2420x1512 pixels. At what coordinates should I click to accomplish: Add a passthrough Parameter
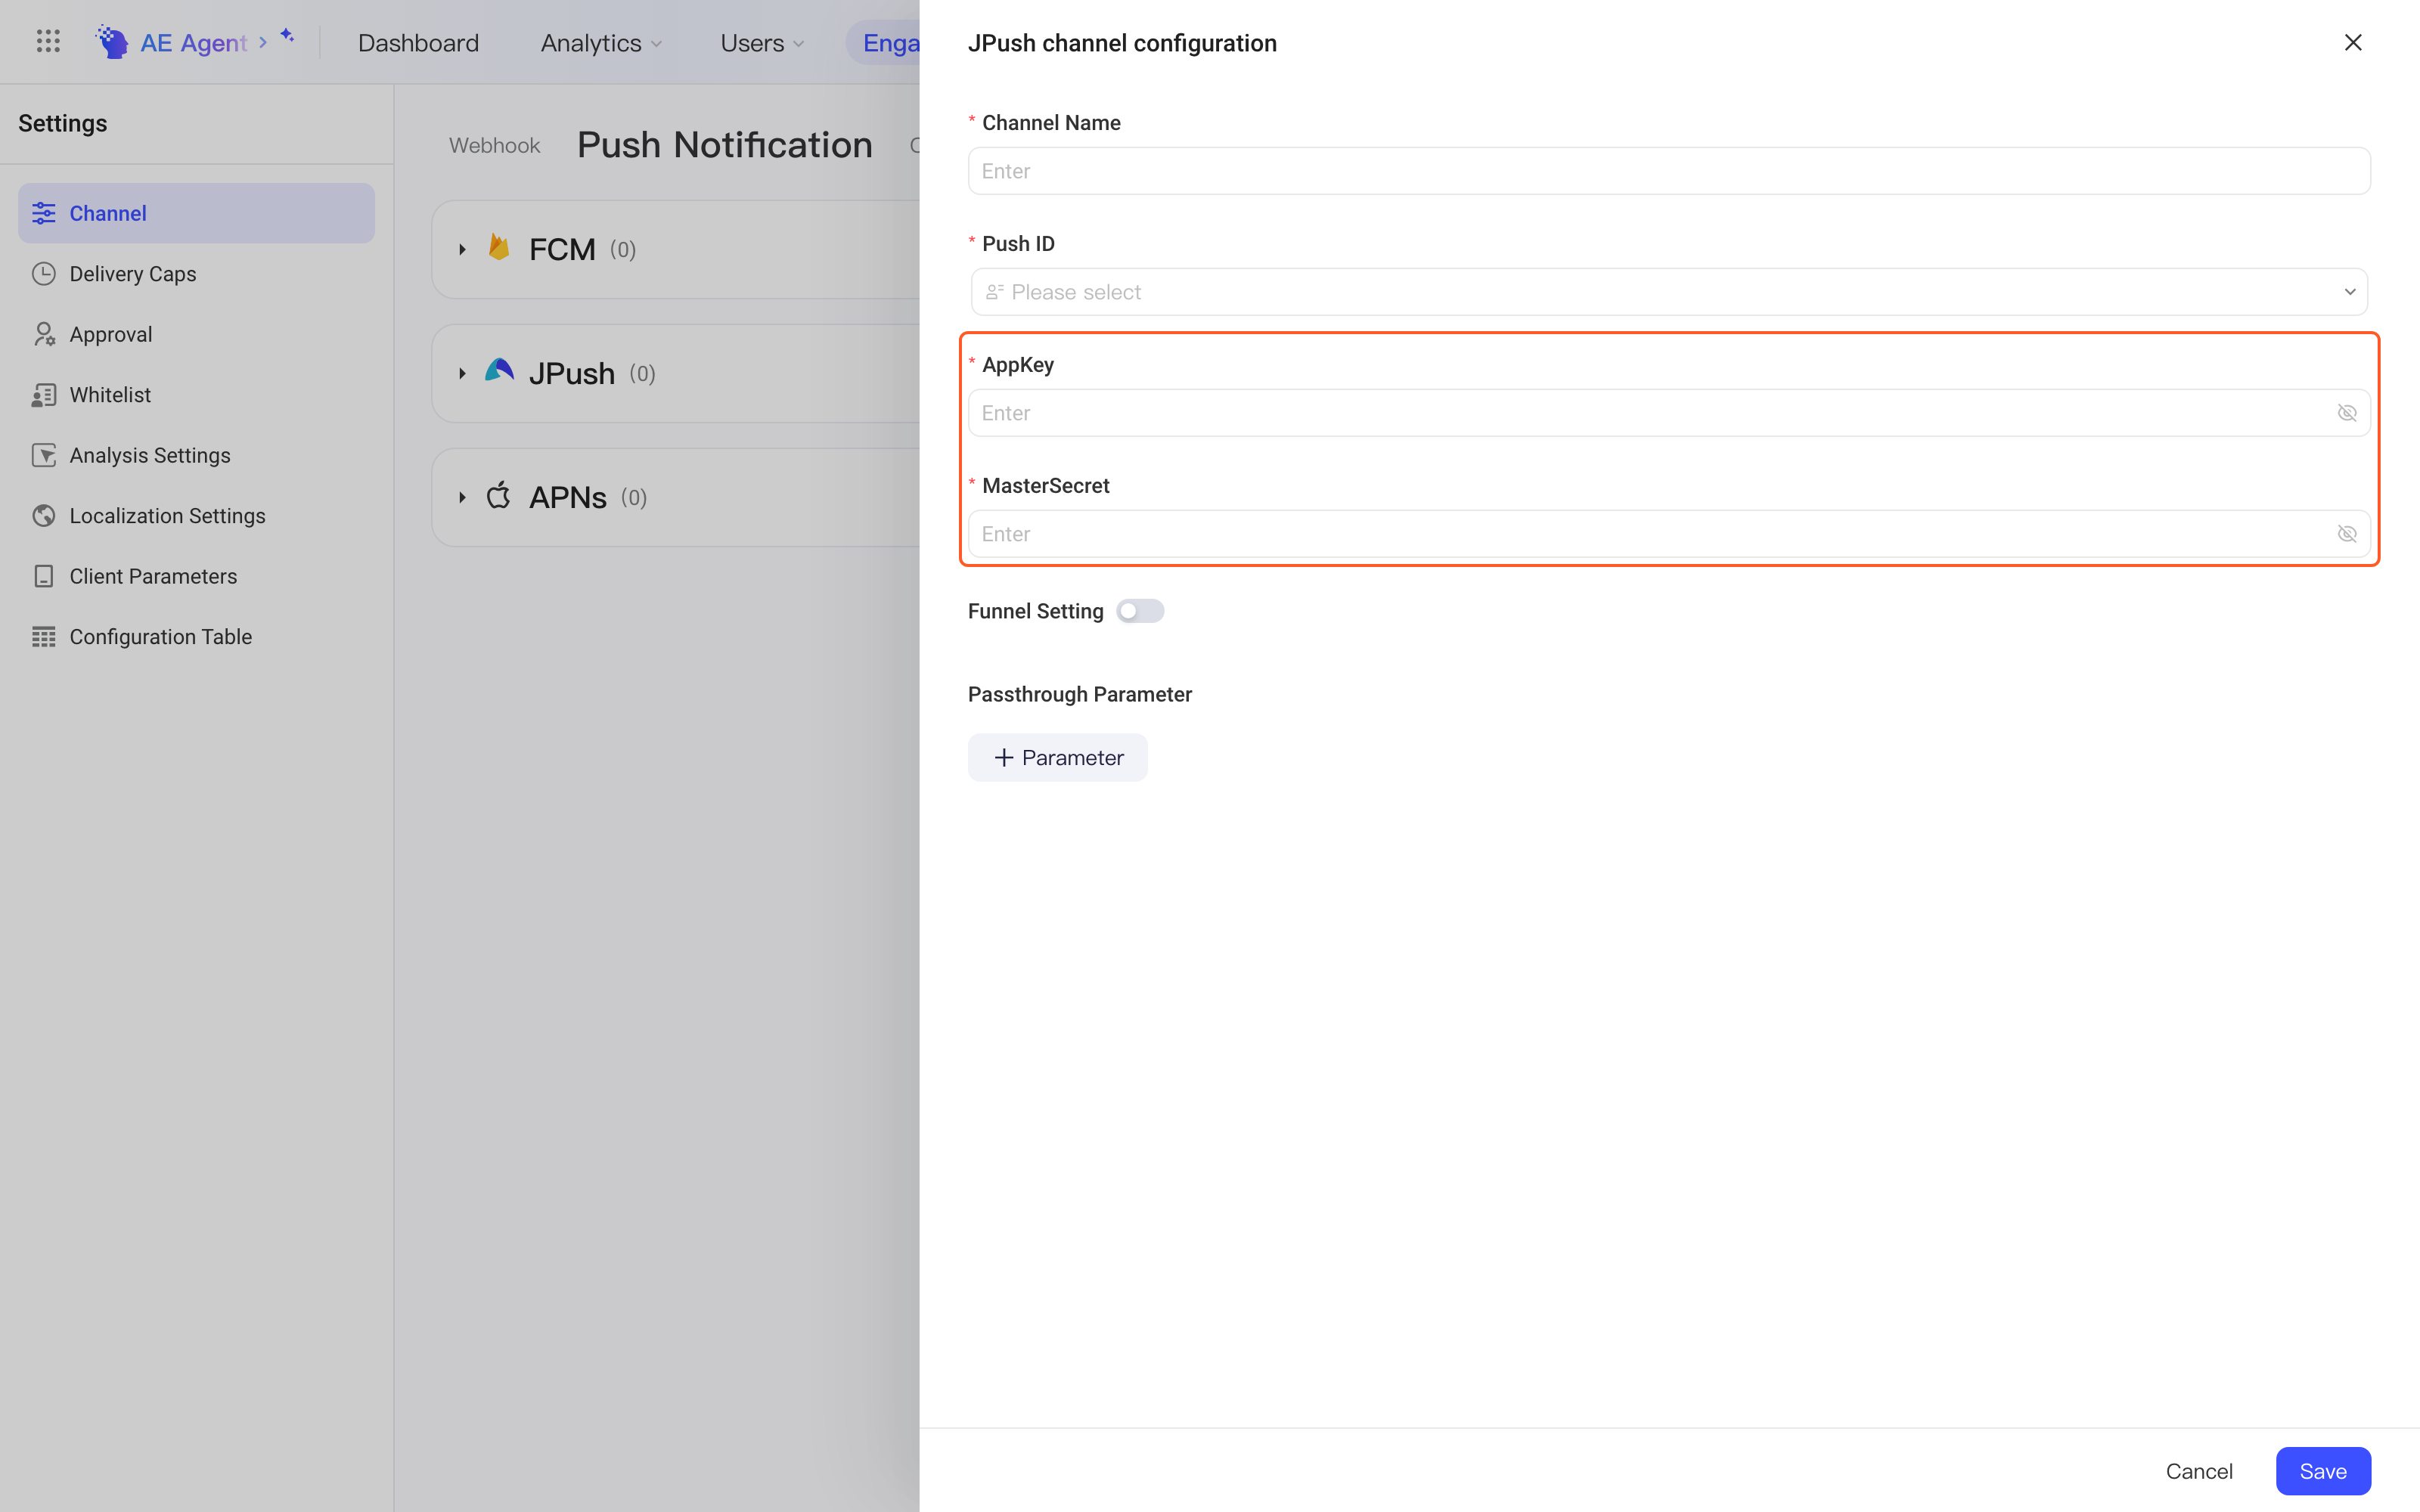click(x=1057, y=757)
